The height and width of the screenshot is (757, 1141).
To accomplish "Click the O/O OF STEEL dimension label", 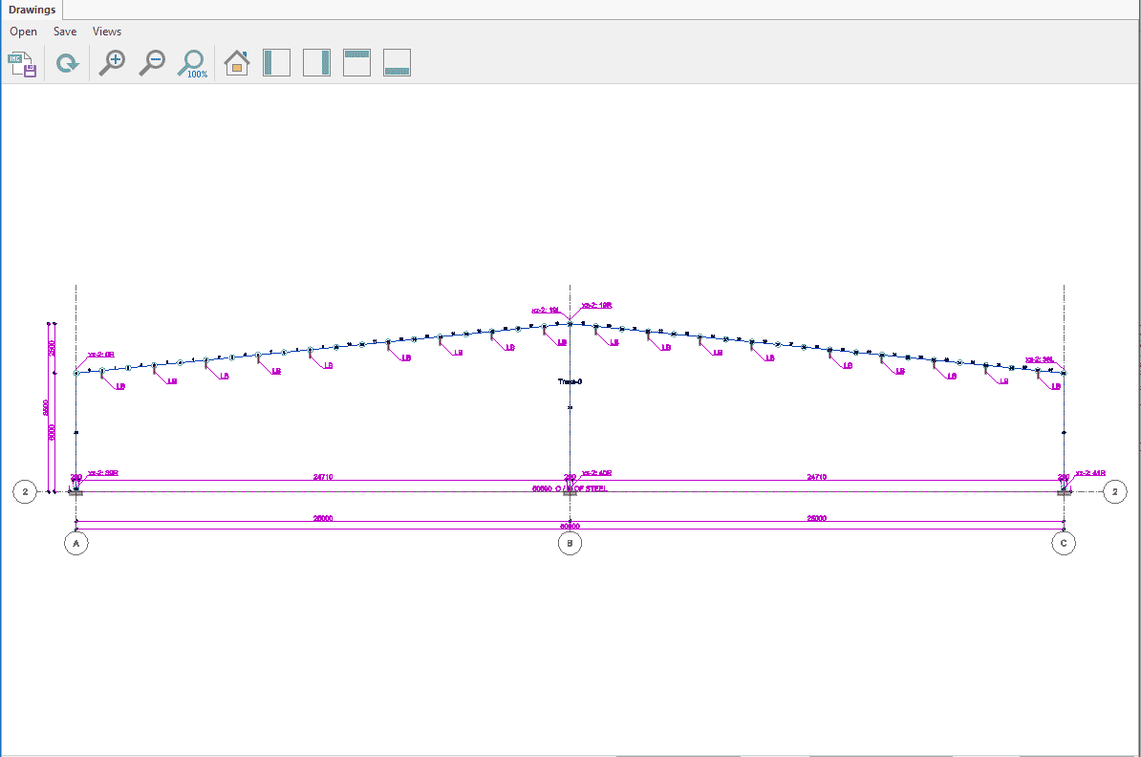I will (x=570, y=488).
